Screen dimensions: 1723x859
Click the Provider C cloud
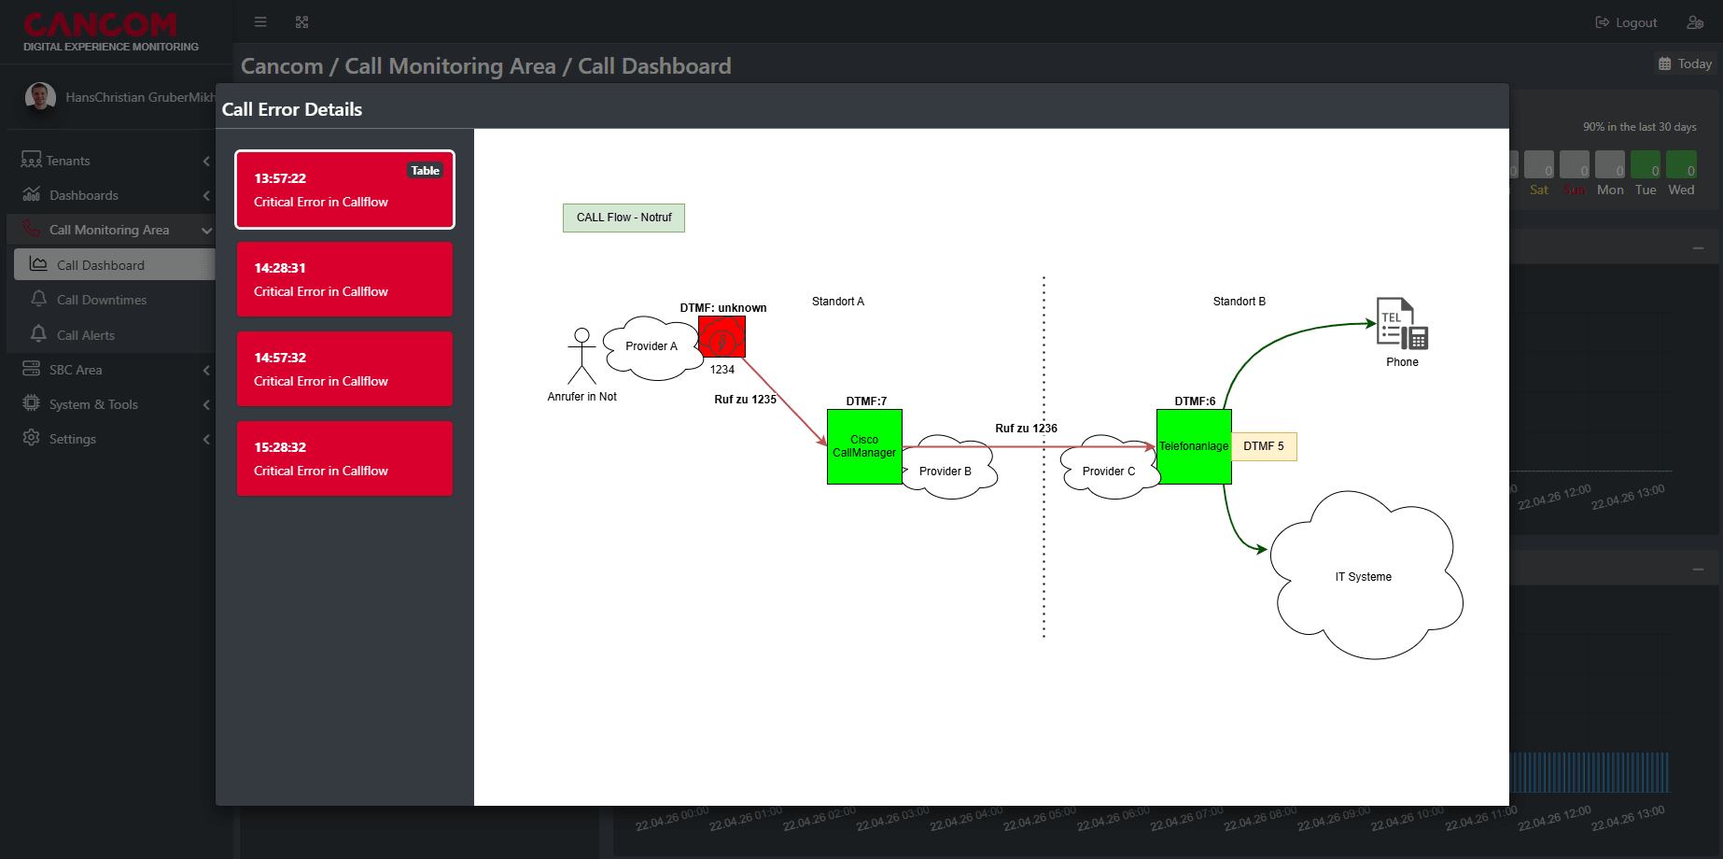coord(1109,470)
